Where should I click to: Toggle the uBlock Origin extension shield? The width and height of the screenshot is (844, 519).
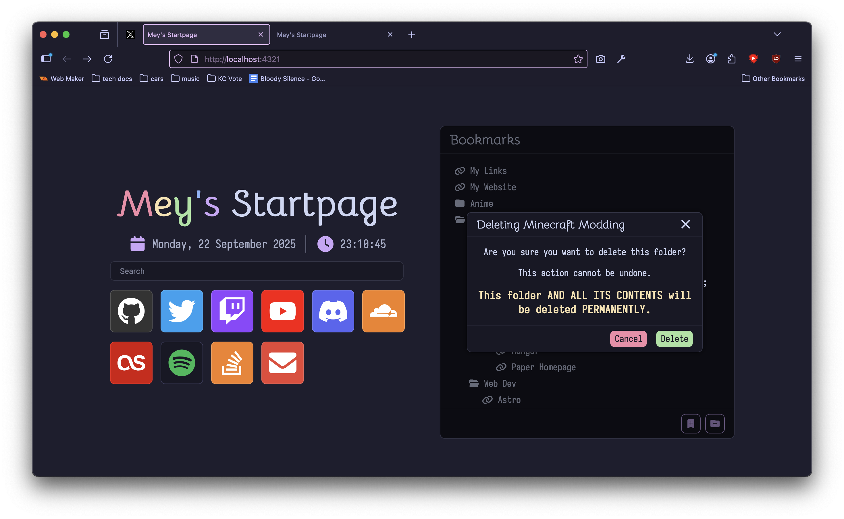(x=776, y=59)
